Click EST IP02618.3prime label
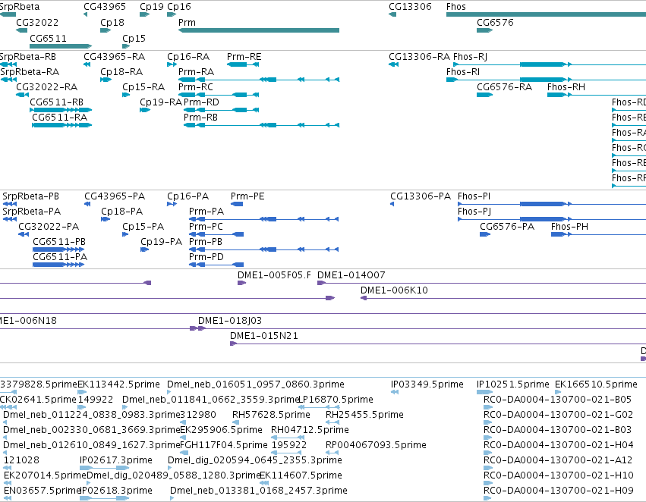The image size is (646, 502). coord(116,491)
